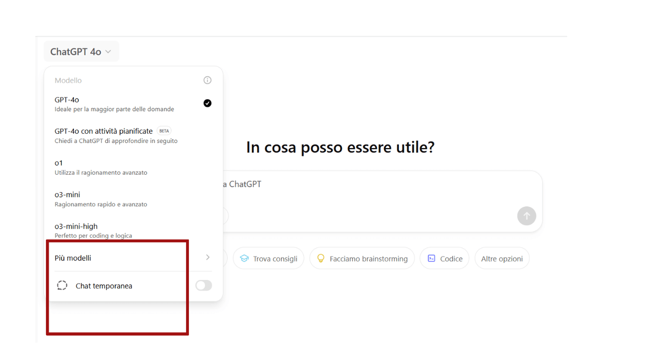The image size is (648, 353).
Task: Select GPT-4o con attività pianificate
Action: click(x=103, y=135)
